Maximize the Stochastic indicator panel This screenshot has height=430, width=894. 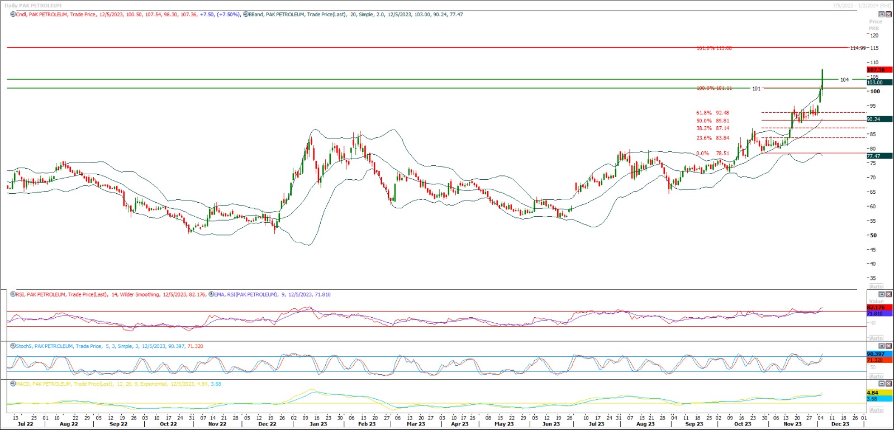(x=882, y=346)
